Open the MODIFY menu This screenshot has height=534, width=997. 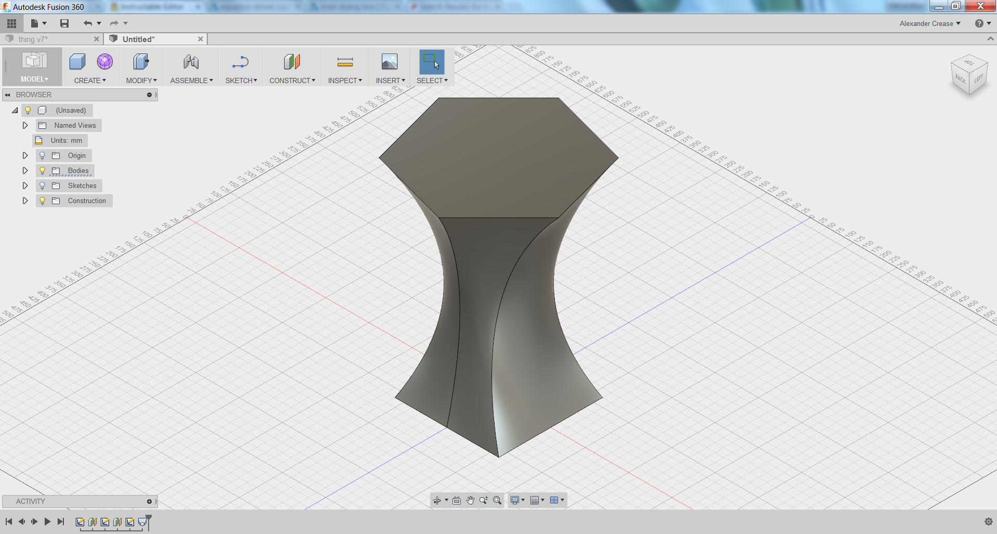point(141,81)
